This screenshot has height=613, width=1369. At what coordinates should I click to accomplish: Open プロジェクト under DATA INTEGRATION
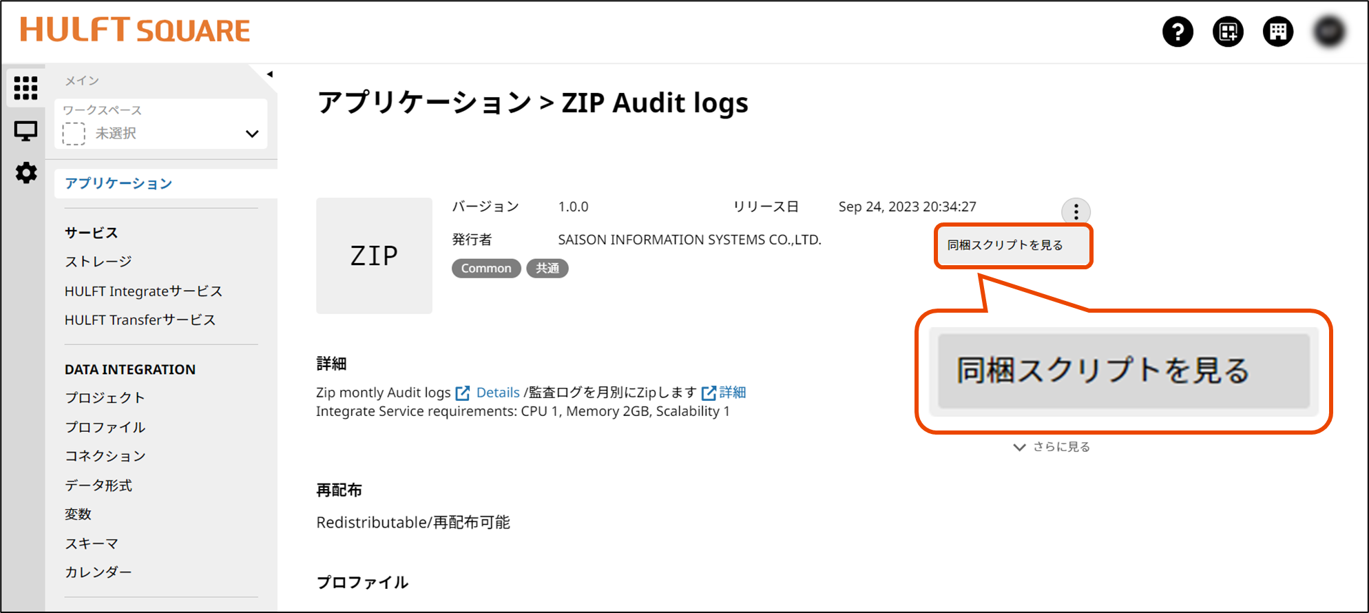(105, 398)
